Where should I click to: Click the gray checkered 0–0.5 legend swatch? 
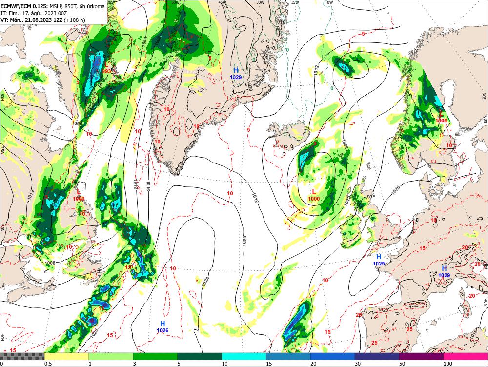click(x=22, y=356)
